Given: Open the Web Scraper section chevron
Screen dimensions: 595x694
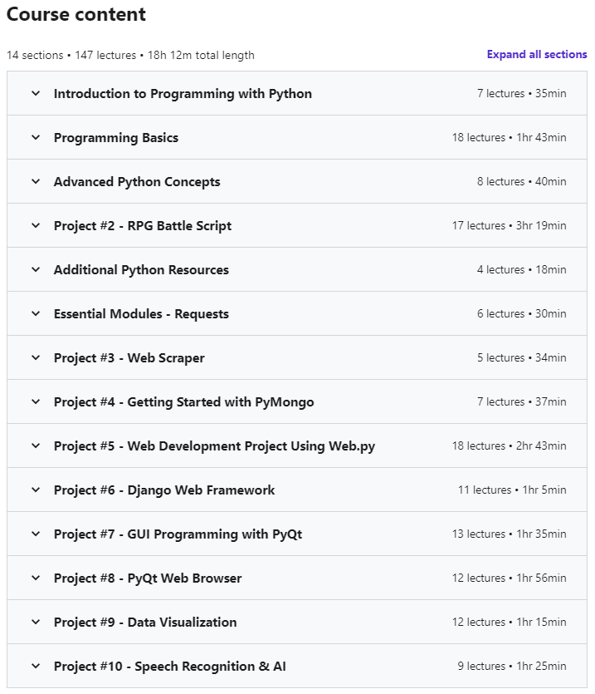Looking at the screenshot, I should coord(36,357).
